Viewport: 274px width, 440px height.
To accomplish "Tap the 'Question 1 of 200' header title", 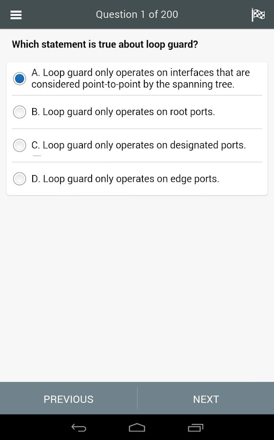I will (137, 15).
